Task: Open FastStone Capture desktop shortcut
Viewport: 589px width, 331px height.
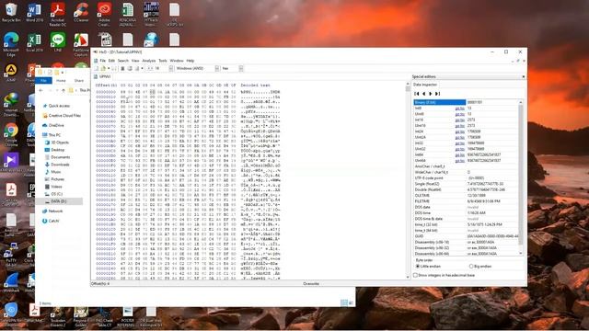Action: click(81, 45)
